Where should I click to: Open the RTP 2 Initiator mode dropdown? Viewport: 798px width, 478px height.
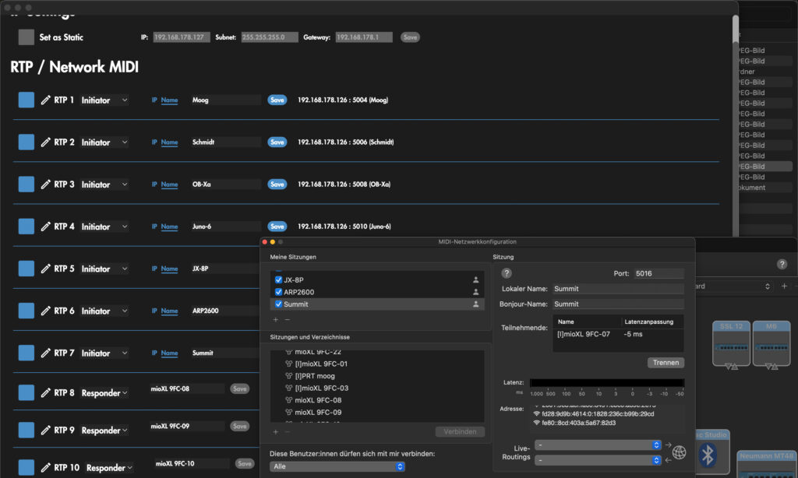104,142
